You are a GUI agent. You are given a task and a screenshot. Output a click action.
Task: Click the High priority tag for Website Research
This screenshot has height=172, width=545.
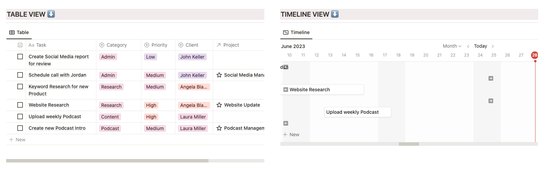151,105
